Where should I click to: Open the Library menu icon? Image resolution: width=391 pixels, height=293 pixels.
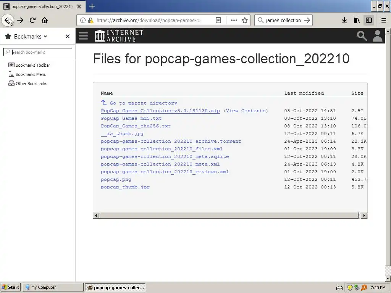(357, 20)
